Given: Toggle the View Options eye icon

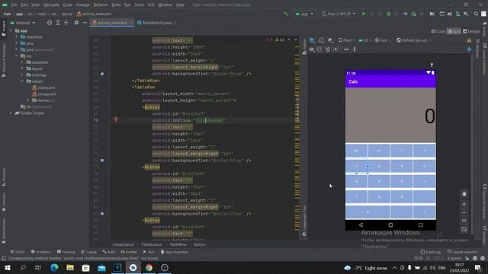Looking at the screenshot, I should tap(312, 49).
